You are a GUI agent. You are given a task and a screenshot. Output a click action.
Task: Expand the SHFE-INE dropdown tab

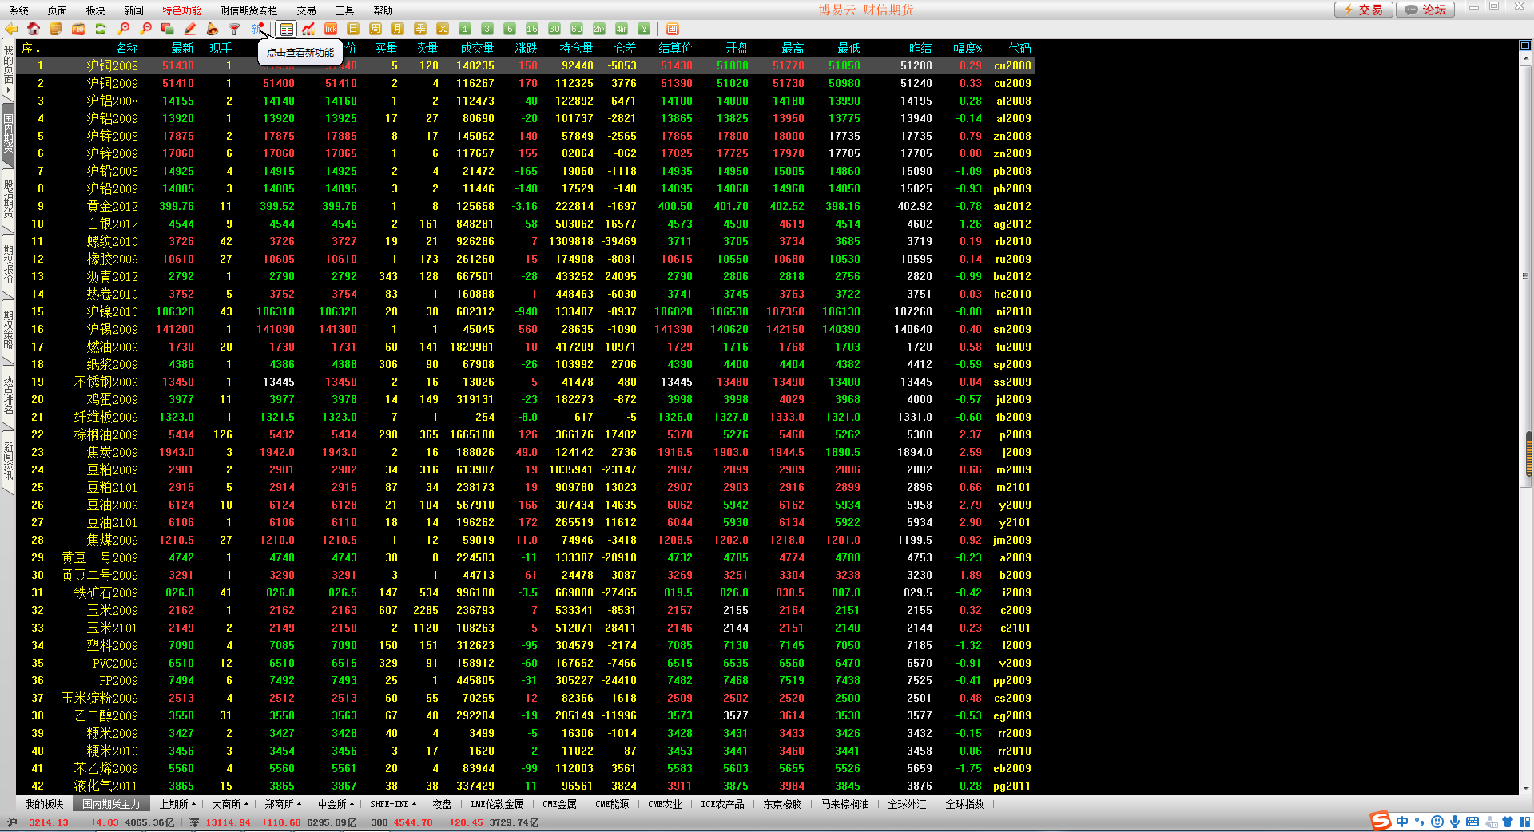[393, 804]
